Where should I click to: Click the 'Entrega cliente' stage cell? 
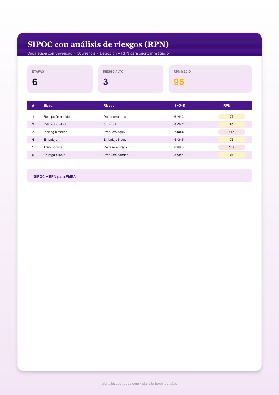[54, 155]
